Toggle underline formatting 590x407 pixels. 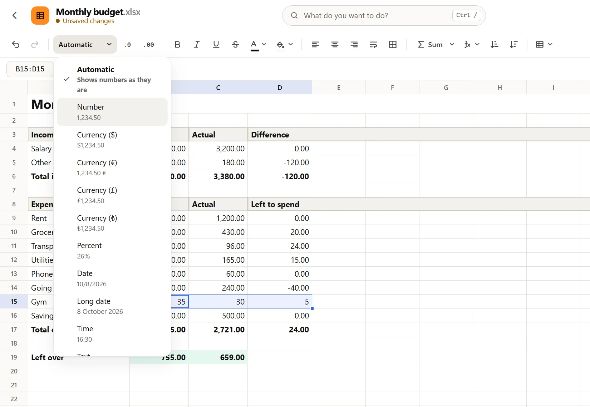[x=216, y=45]
